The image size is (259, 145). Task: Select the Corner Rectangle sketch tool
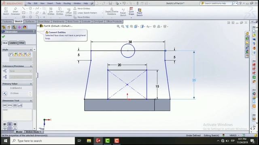click(23, 12)
